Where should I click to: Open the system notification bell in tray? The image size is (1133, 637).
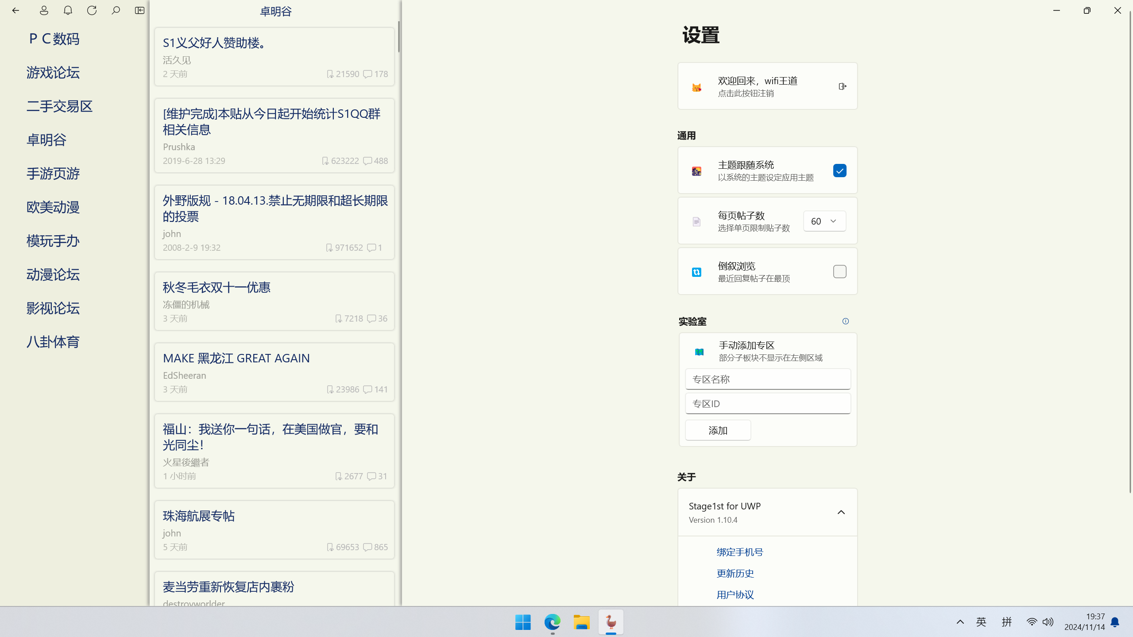[1115, 622]
